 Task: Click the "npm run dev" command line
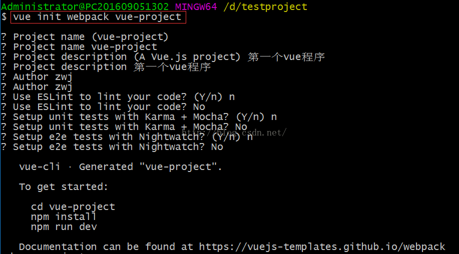pyautogui.click(x=64, y=226)
